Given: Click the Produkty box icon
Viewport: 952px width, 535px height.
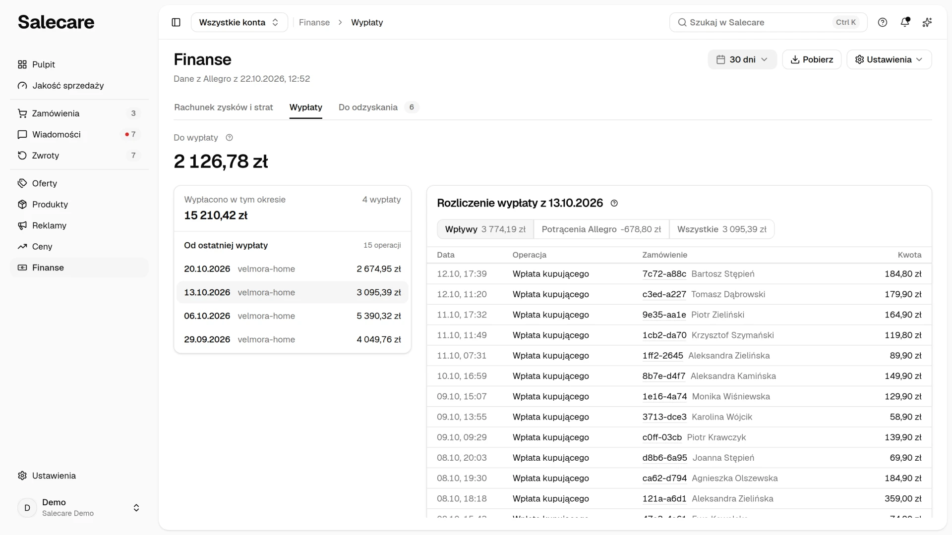Looking at the screenshot, I should click(x=22, y=205).
